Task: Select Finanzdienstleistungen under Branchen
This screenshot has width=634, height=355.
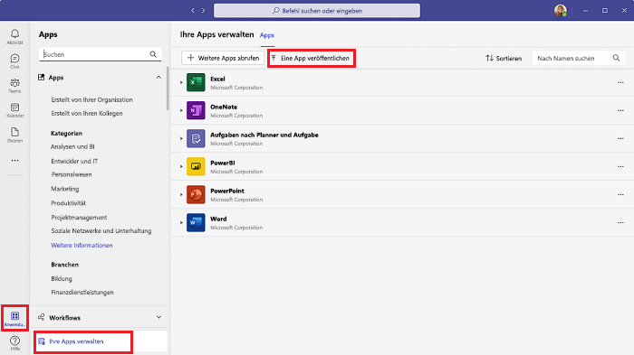Action: pos(82,293)
